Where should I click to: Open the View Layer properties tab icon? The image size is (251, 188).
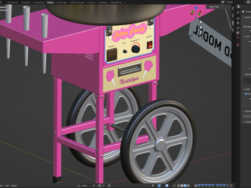tap(238, 28)
